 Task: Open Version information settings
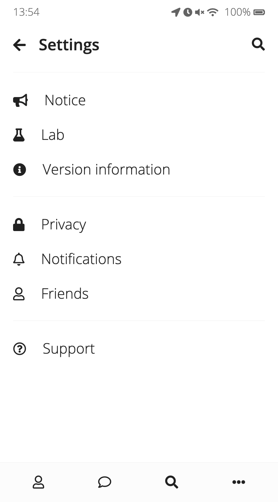coord(106,169)
